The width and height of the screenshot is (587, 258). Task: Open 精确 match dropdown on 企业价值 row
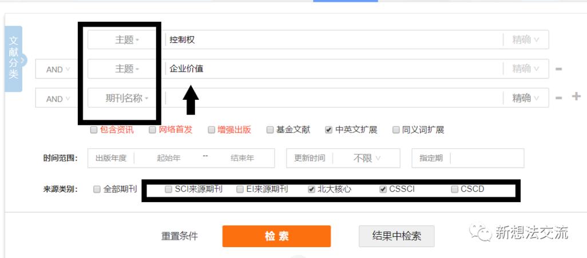coord(526,68)
